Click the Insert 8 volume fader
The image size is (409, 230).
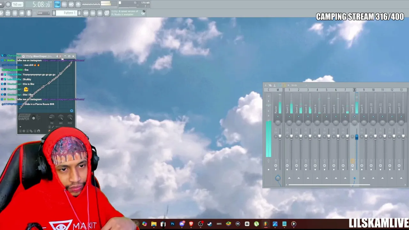tap(357, 137)
